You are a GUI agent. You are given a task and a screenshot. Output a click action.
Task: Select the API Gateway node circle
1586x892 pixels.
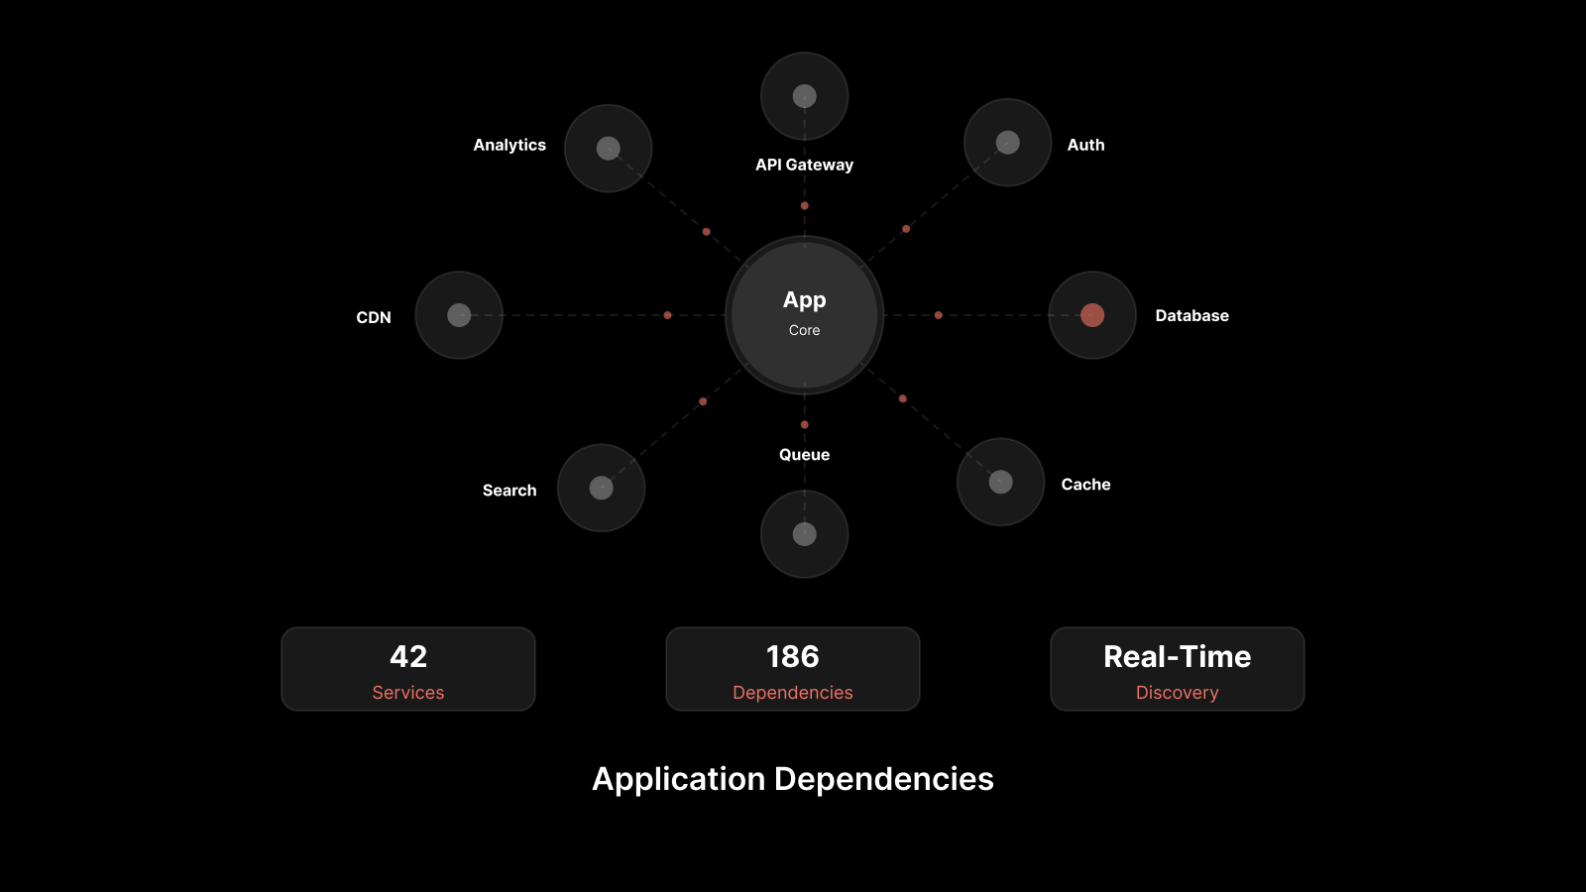tap(804, 96)
